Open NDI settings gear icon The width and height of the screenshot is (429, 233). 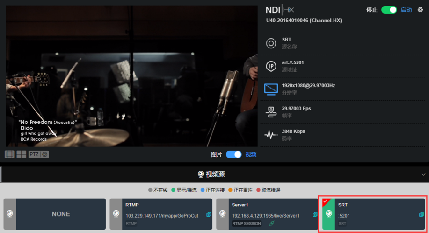[420, 10]
